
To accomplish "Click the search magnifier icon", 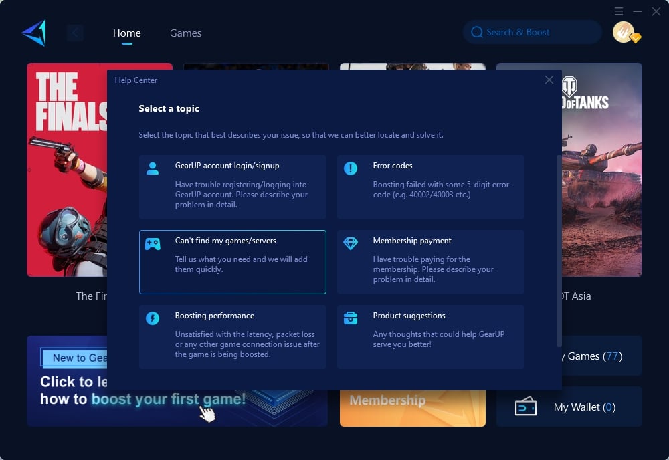I will click(476, 32).
